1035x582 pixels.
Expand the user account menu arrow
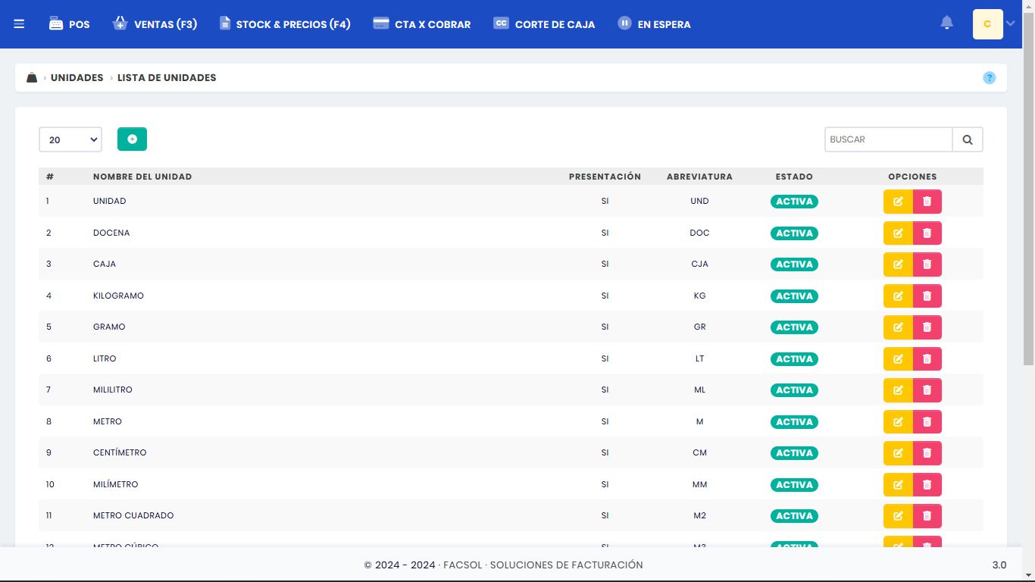click(x=1010, y=24)
